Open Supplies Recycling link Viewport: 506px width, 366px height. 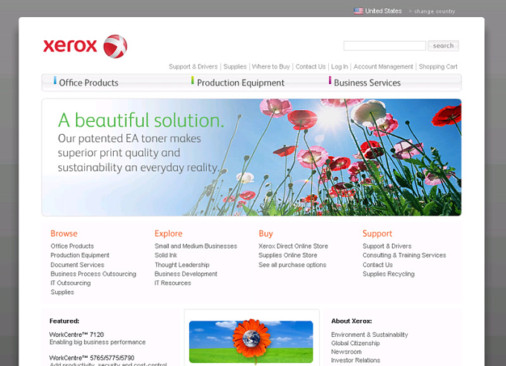388,274
